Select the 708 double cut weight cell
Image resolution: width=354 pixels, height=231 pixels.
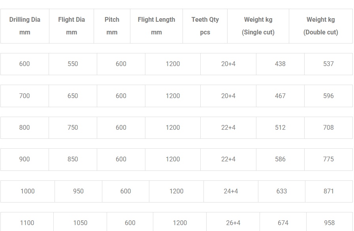(x=328, y=127)
